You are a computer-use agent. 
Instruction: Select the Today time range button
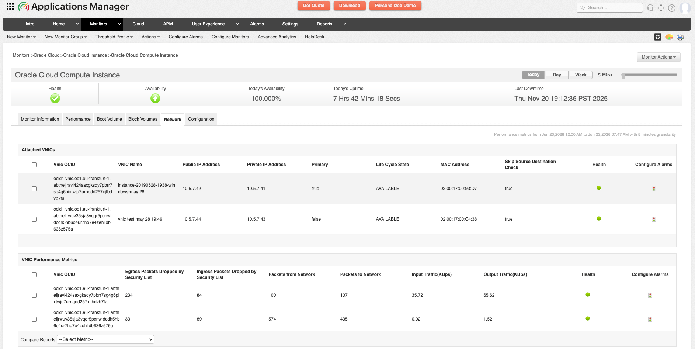(533, 75)
